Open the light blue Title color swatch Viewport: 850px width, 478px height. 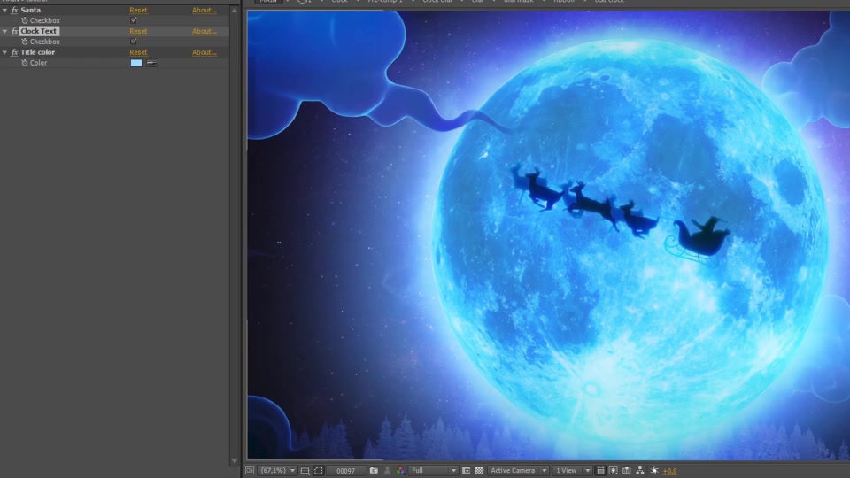136,63
